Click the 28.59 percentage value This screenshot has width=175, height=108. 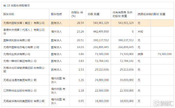(80, 23)
